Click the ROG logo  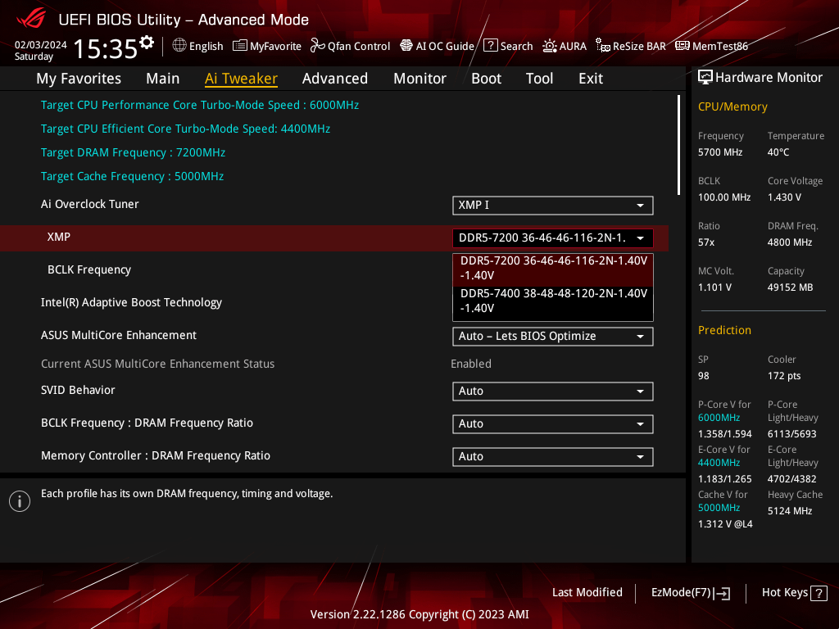(x=31, y=20)
